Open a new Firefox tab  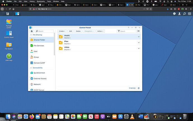click(x=183, y=5)
